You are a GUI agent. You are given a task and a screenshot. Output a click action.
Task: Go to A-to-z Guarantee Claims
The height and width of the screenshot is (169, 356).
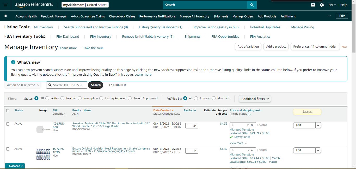(x=88, y=16)
